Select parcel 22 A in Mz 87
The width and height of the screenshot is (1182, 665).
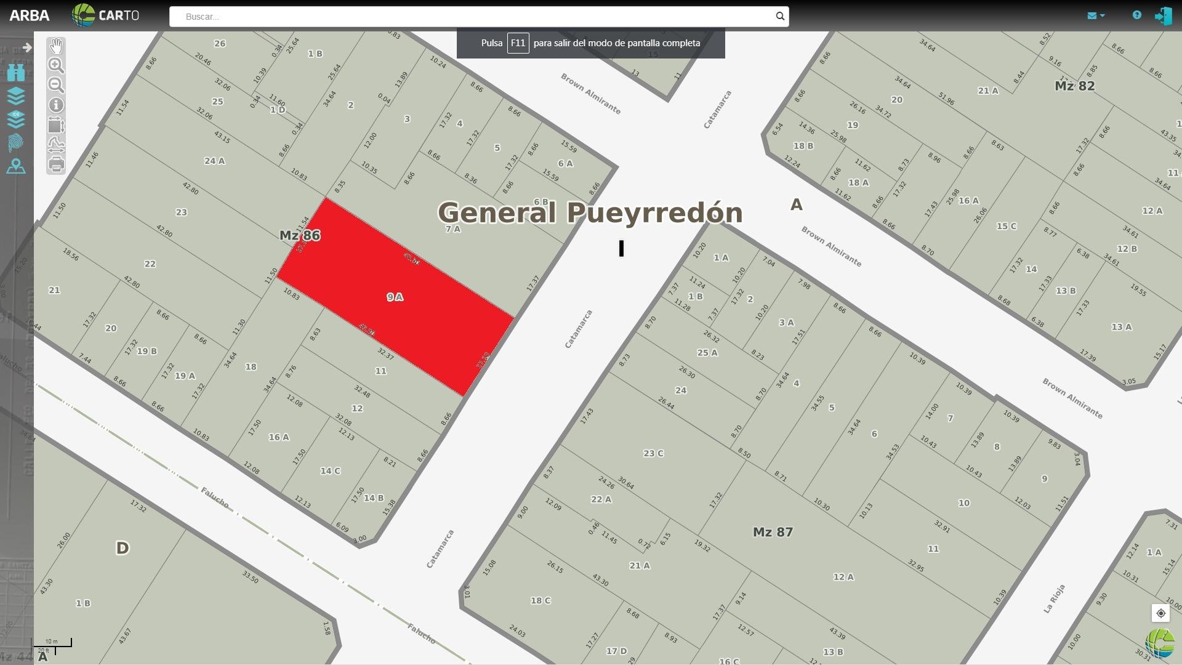tap(601, 499)
